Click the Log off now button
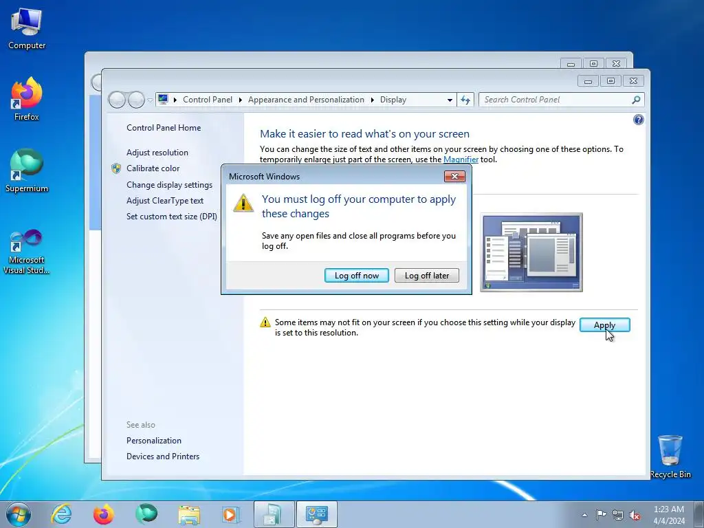 click(357, 275)
